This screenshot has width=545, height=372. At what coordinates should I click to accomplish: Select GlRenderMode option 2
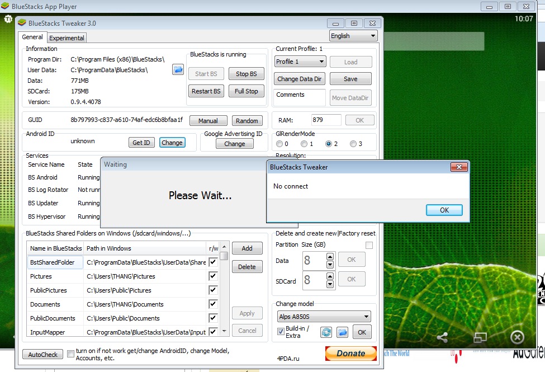pyautogui.click(x=329, y=144)
